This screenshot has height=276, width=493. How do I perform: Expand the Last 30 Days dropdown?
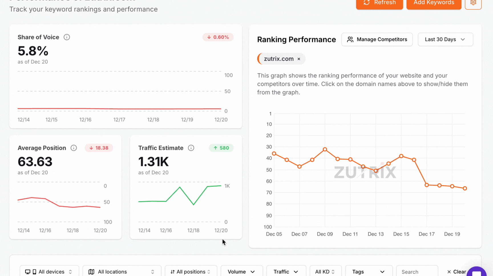(x=445, y=39)
